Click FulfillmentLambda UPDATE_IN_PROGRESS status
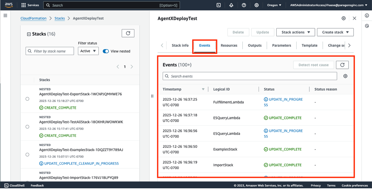Image resolution: width=372 pixels, height=190 pixels. coord(283,102)
